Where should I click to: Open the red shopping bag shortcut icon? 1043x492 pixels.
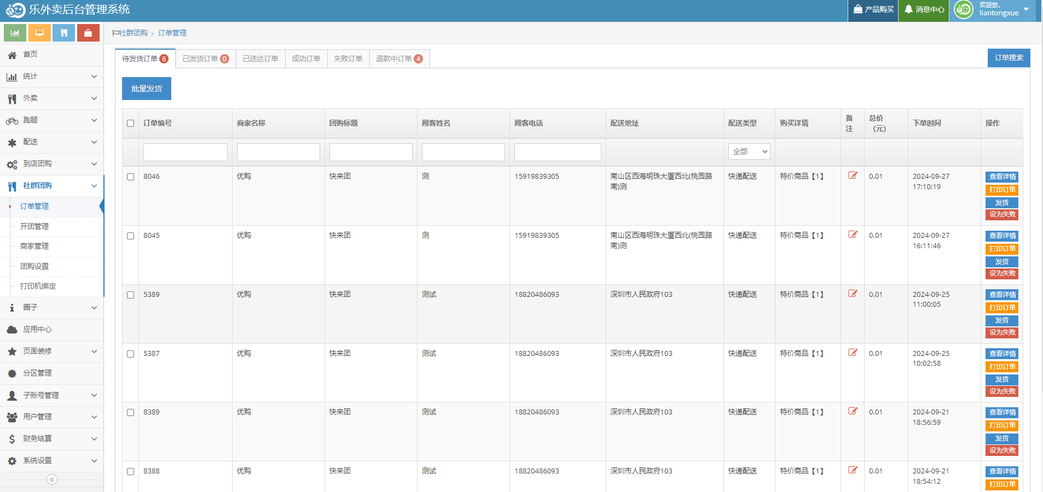pyautogui.click(x=88, y=33)
